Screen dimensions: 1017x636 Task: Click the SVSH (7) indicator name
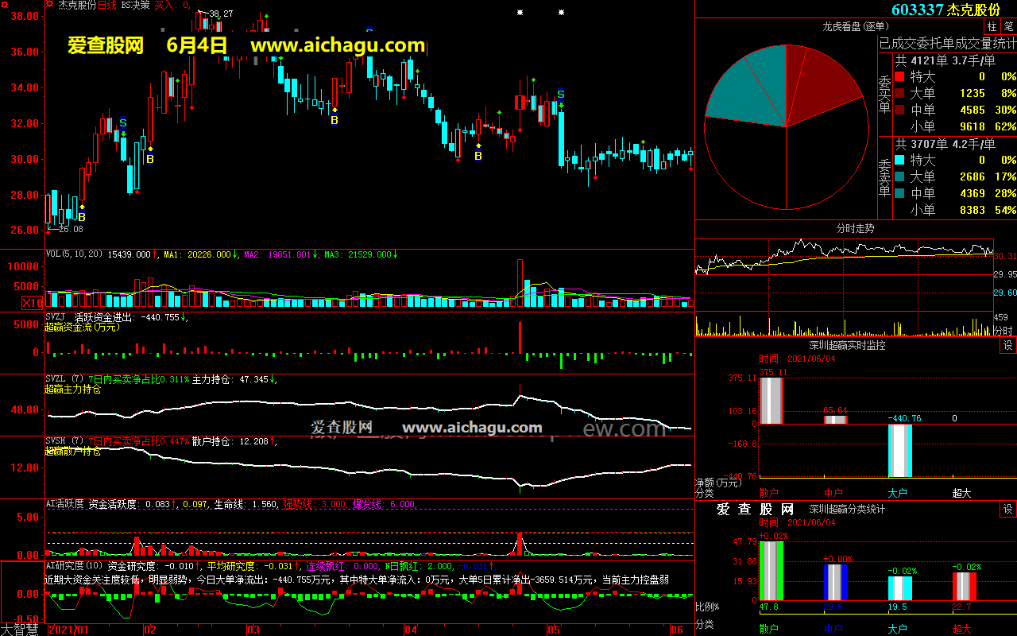[x=64, y=441]
